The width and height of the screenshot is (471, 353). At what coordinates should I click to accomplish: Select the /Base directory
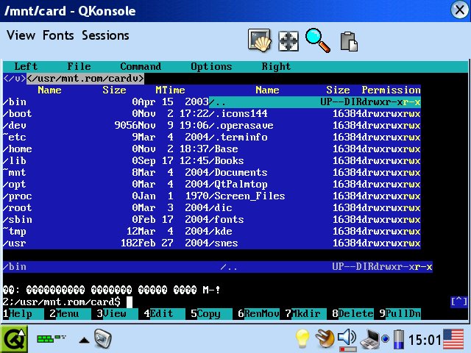315,149
